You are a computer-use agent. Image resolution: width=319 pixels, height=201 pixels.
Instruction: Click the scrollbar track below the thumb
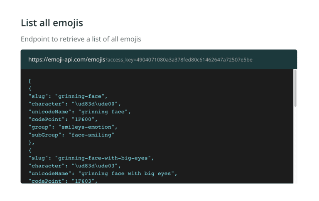point(295,145)
